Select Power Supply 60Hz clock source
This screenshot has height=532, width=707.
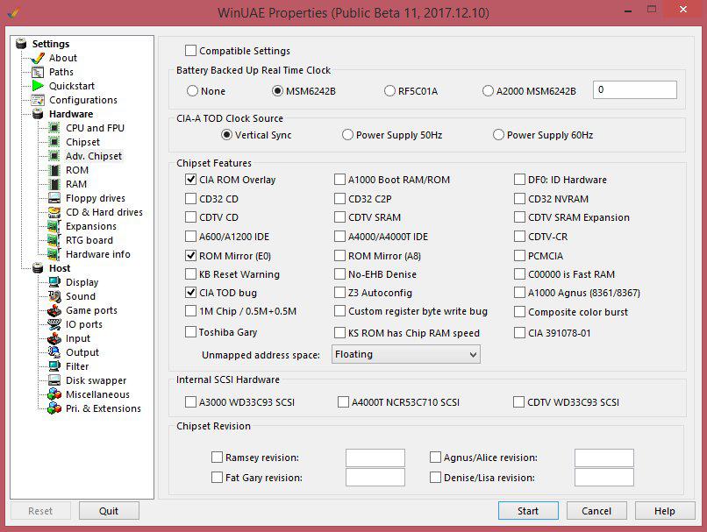pyautogui.click(x=498, y=135)
